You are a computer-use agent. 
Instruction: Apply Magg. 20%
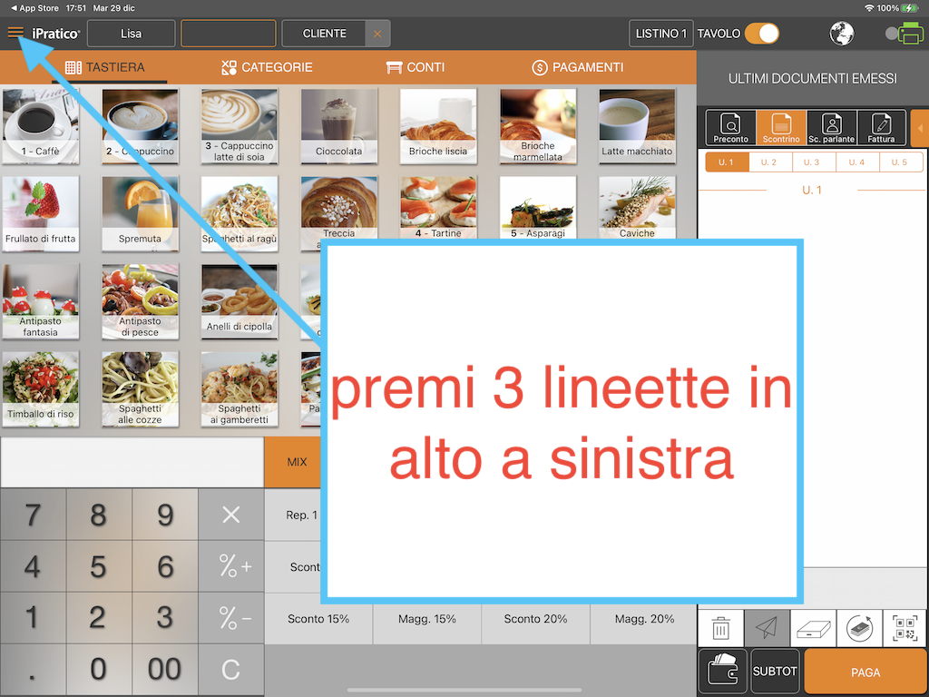coord(644,619)
